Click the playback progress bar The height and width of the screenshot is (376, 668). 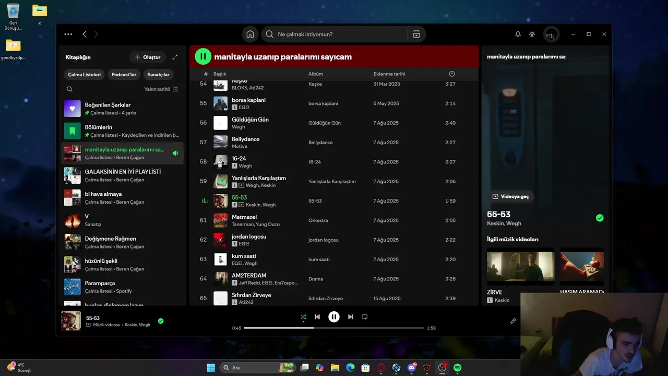[334, 328]
